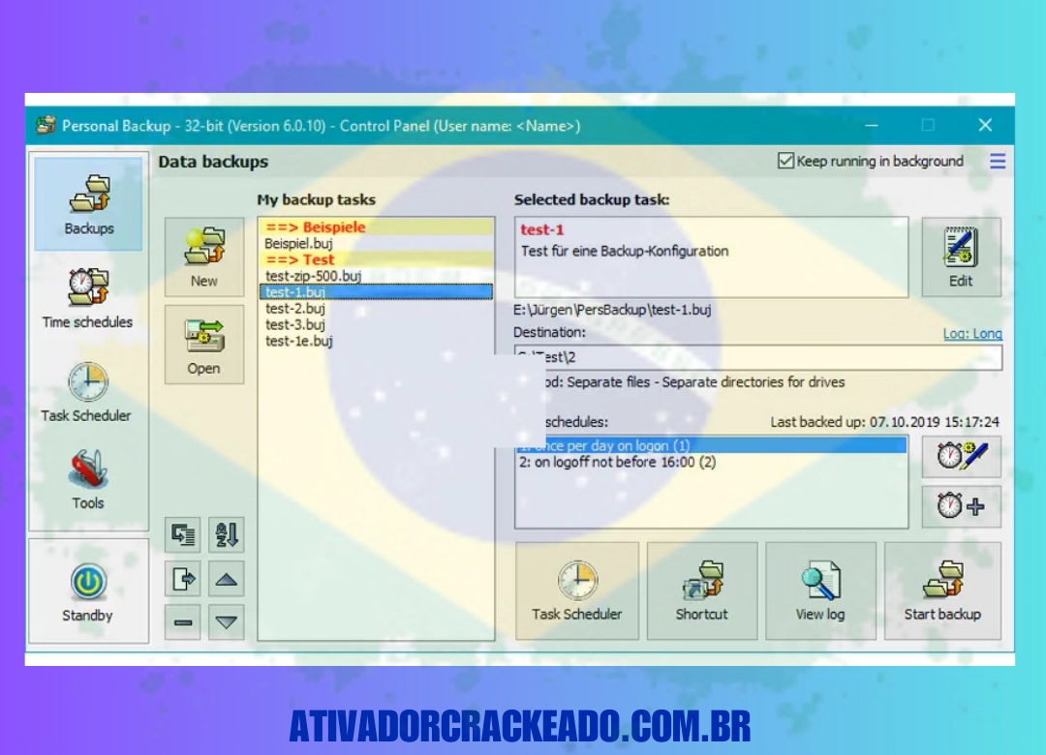Open the Backups section in sidebar
This screenshot has width=1046, height=755.
coord(88,204)
